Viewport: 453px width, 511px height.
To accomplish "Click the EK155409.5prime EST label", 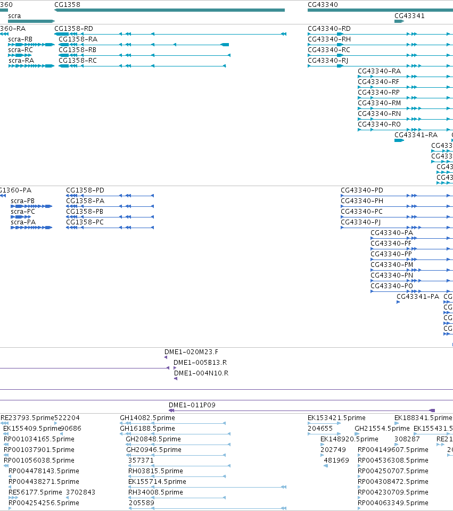I will [x=31, y=428].
